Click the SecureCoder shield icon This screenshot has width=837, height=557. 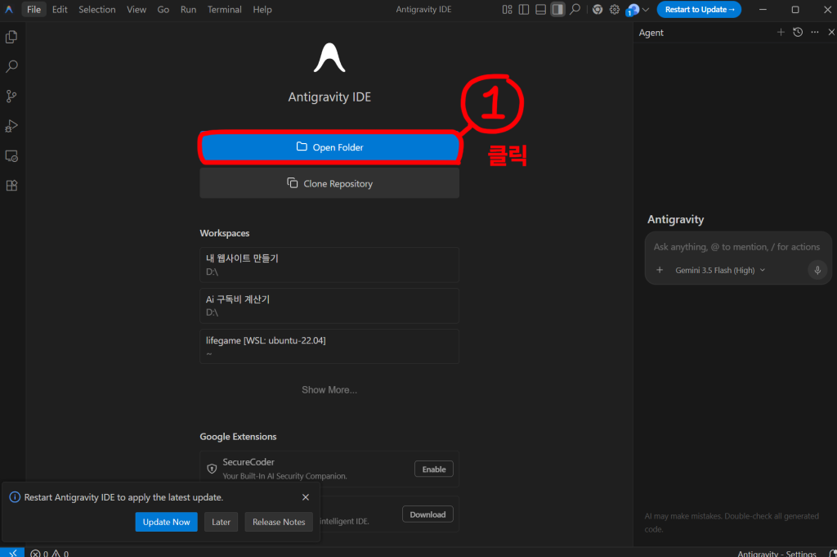point(212,469)
